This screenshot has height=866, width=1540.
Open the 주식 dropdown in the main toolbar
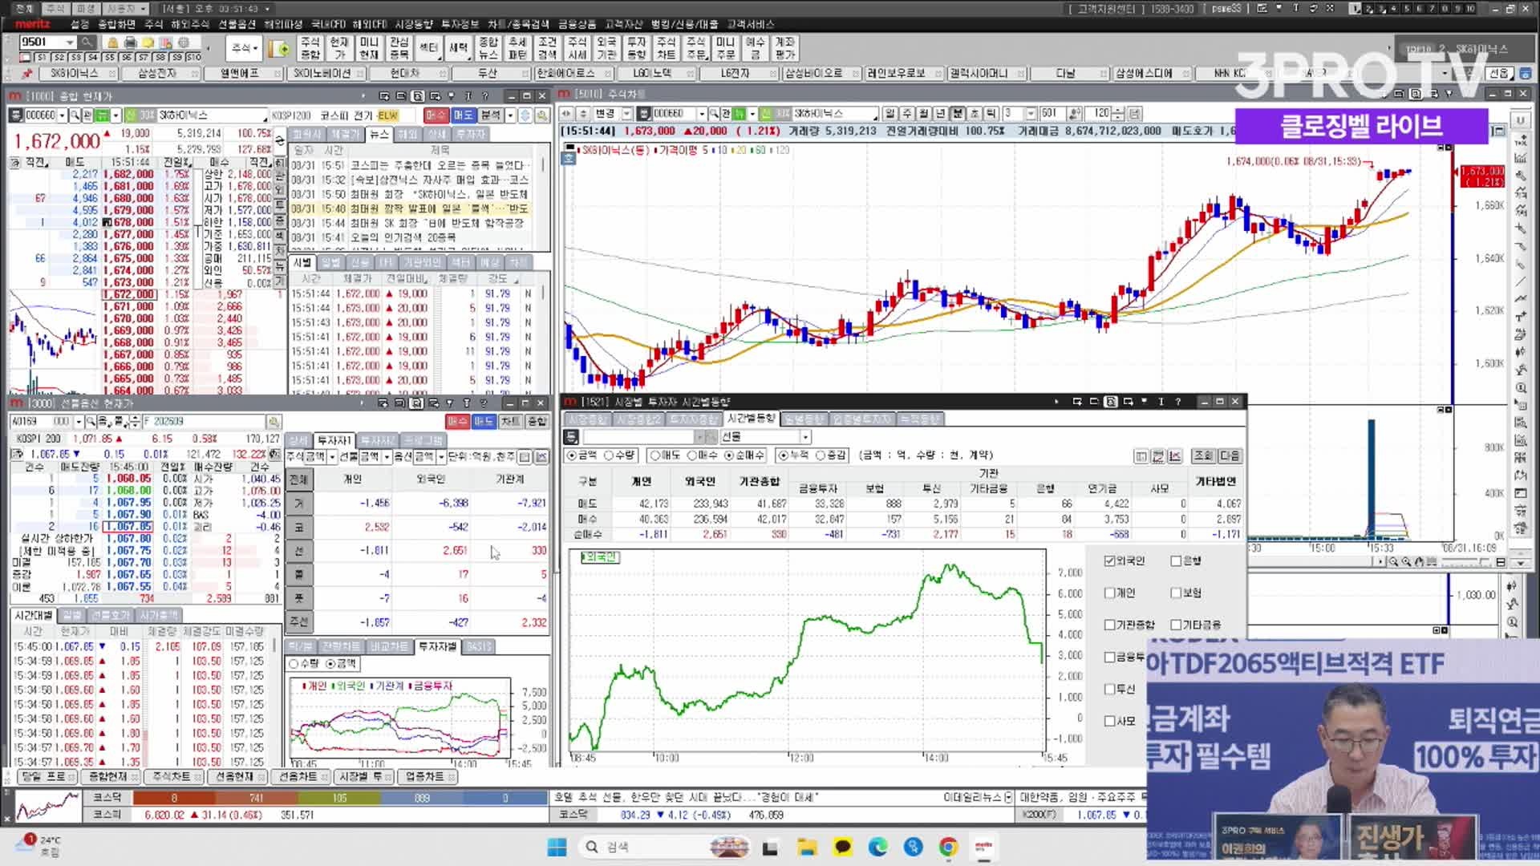pyautogui.click(x=245, y=49)
